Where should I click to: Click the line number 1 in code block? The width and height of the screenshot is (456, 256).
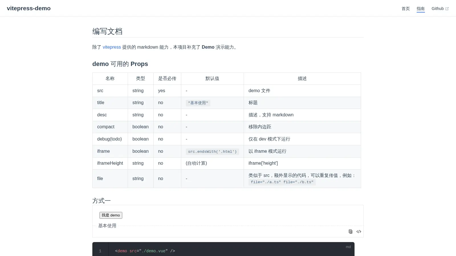[100, 251]
